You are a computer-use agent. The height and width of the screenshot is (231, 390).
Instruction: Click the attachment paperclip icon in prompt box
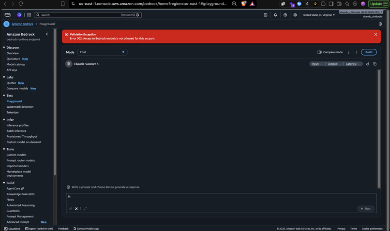click(71, 209)
